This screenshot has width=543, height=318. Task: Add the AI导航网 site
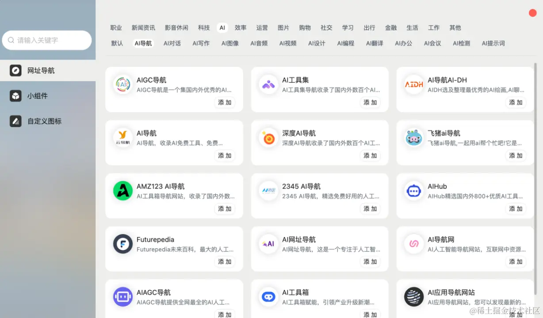pos(516,261)
